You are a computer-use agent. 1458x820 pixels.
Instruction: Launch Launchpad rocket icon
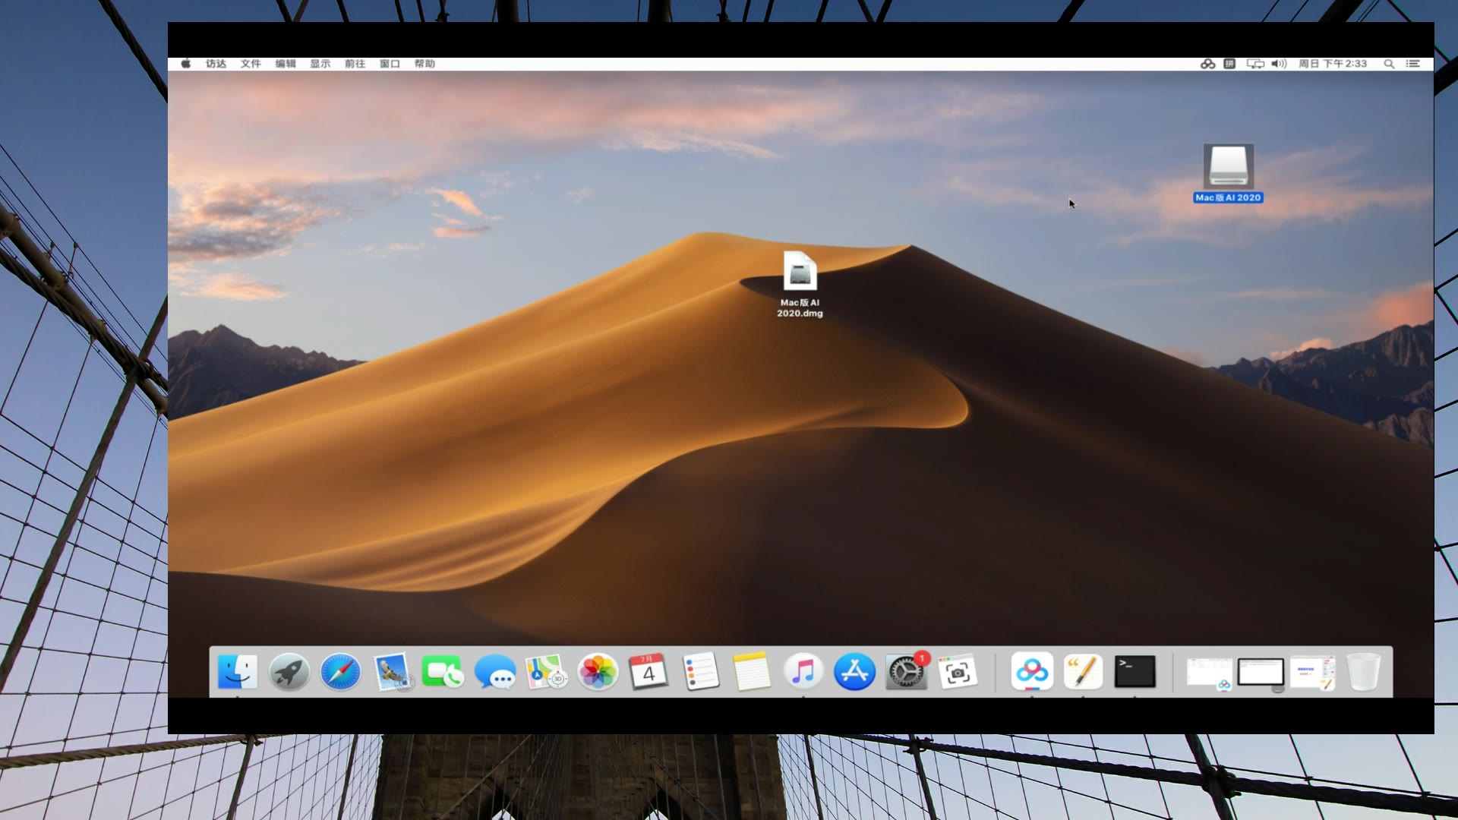click(289, 672)
